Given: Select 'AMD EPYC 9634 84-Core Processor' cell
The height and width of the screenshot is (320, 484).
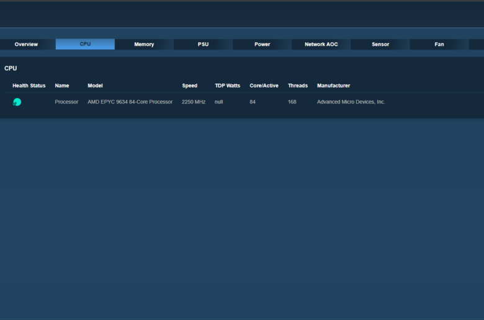Looking at the screenshot, I should (130, 102).
